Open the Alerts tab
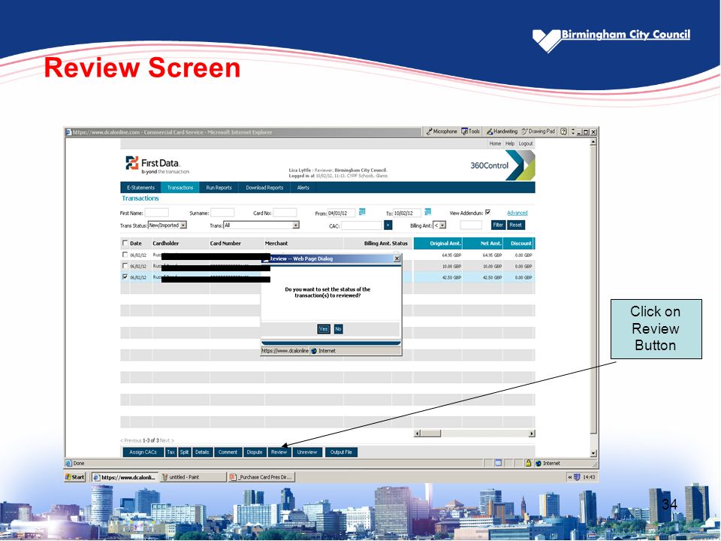 pos(303,188)
